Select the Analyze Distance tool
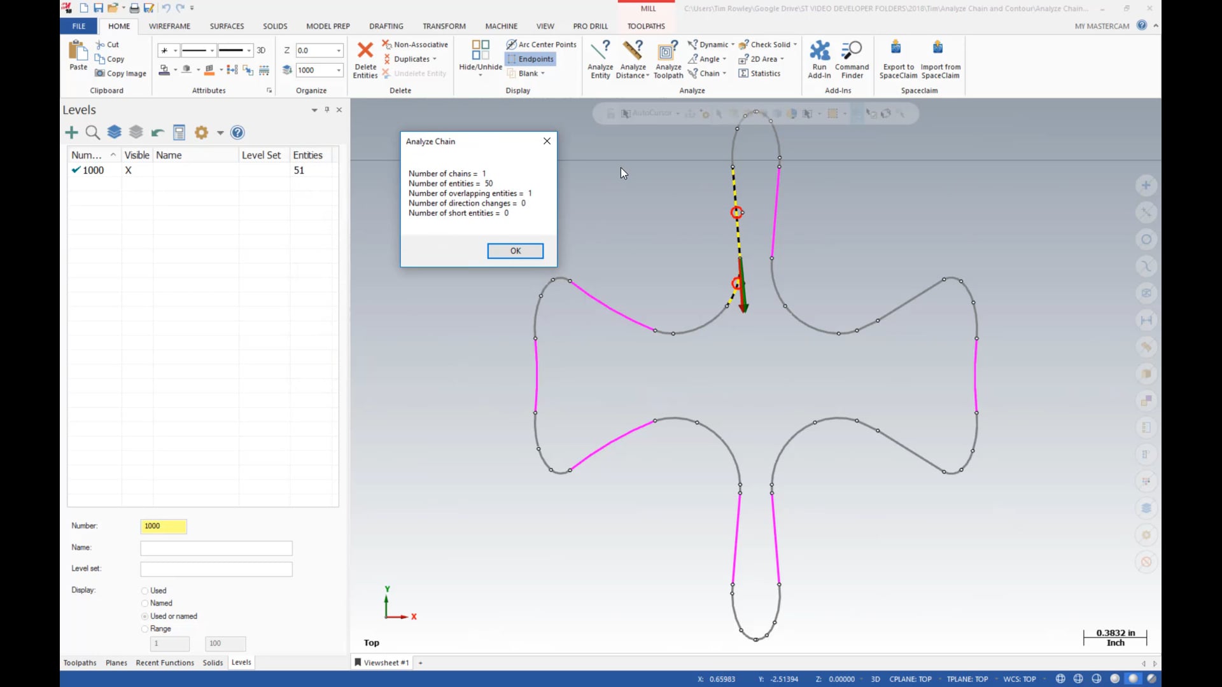Viewport: 1222px width, 687px height. click(x=631, y=59)
